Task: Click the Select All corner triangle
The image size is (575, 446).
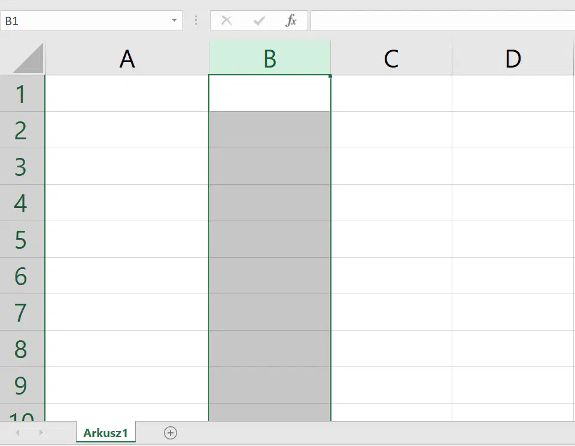Action: pyautogui.click(x=28, y=58)
